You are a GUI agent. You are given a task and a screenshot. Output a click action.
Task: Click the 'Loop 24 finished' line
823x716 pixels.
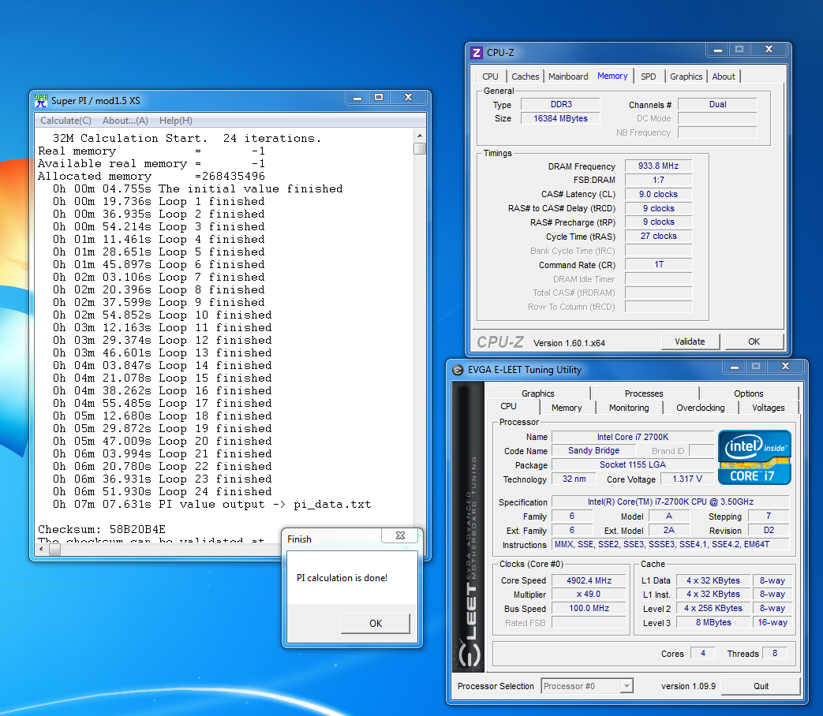tap(163, 491)
